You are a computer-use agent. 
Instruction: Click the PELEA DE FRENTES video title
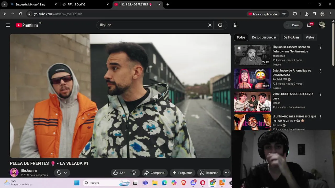tap(49, 163)
